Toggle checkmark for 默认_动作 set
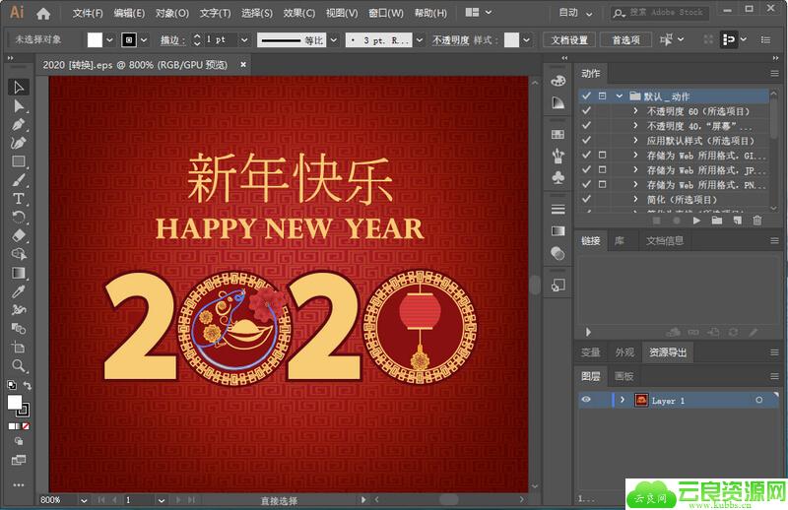This screenshot has height=510, width=788. tap(586, 96)
